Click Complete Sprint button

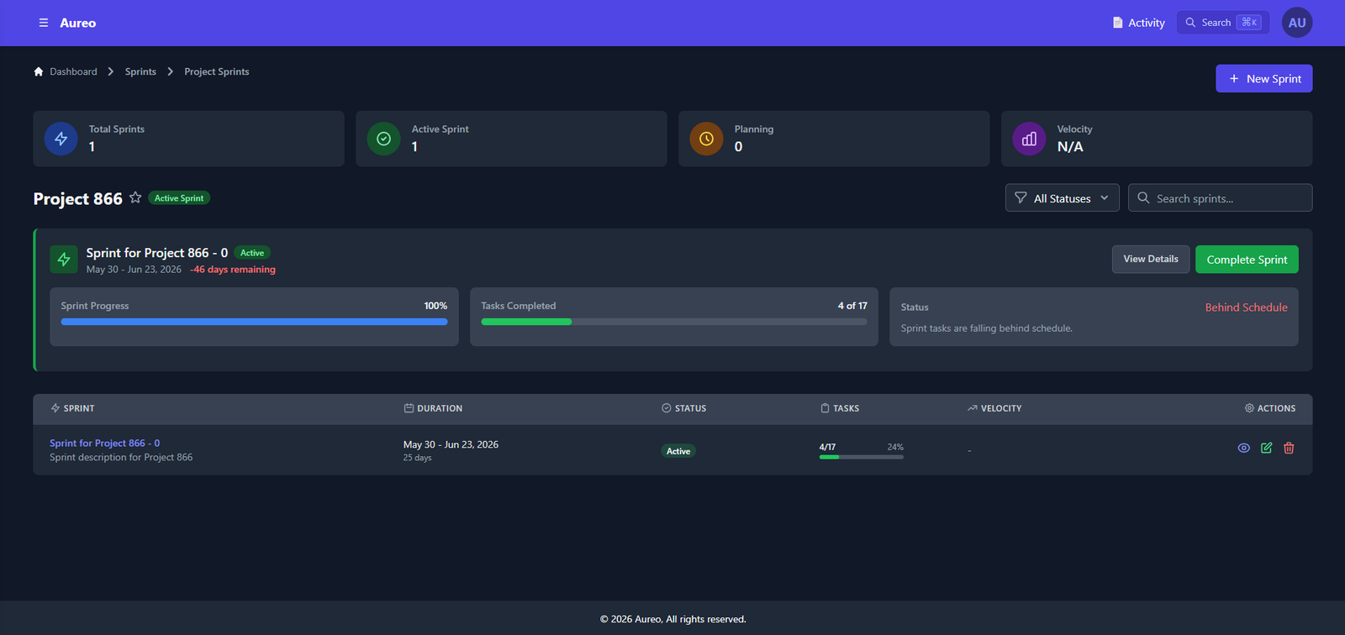coord(1247,259)
